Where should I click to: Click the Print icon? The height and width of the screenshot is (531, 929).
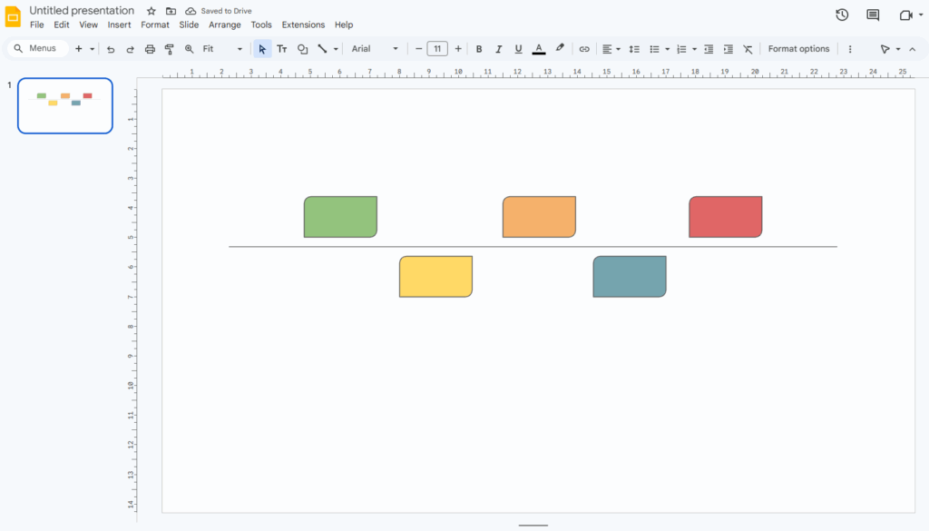(150, 49)
